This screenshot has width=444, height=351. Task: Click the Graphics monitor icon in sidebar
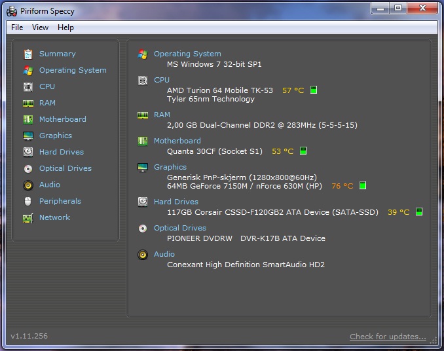28,136
